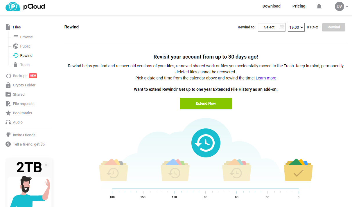Close the 2TB promo banner
The height and width of the screenshot is (207, 352).
46,165
